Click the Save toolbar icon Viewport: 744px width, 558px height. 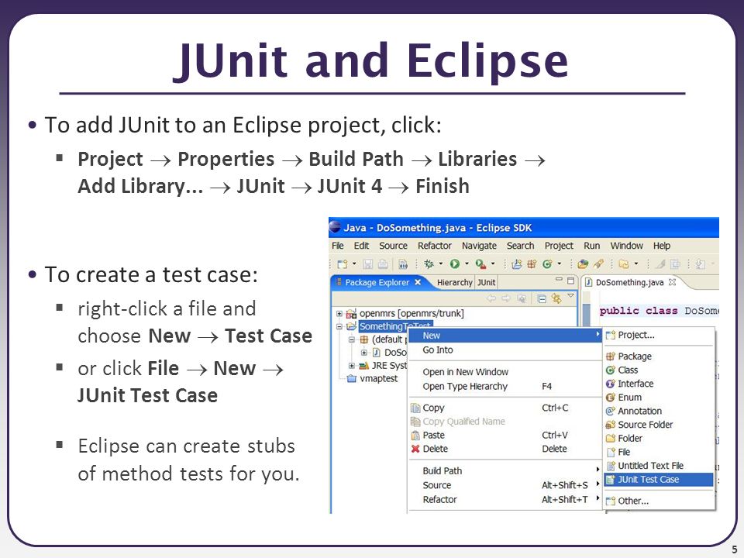367,263
